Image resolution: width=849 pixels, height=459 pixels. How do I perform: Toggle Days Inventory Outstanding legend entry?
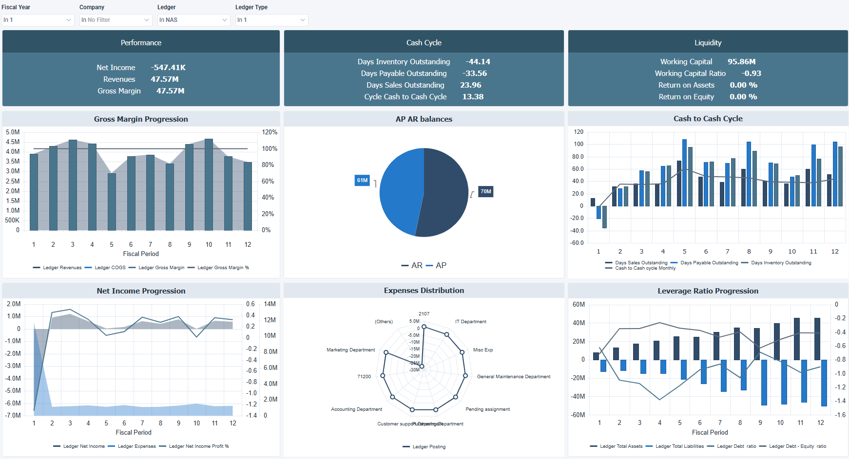point(776,263)
